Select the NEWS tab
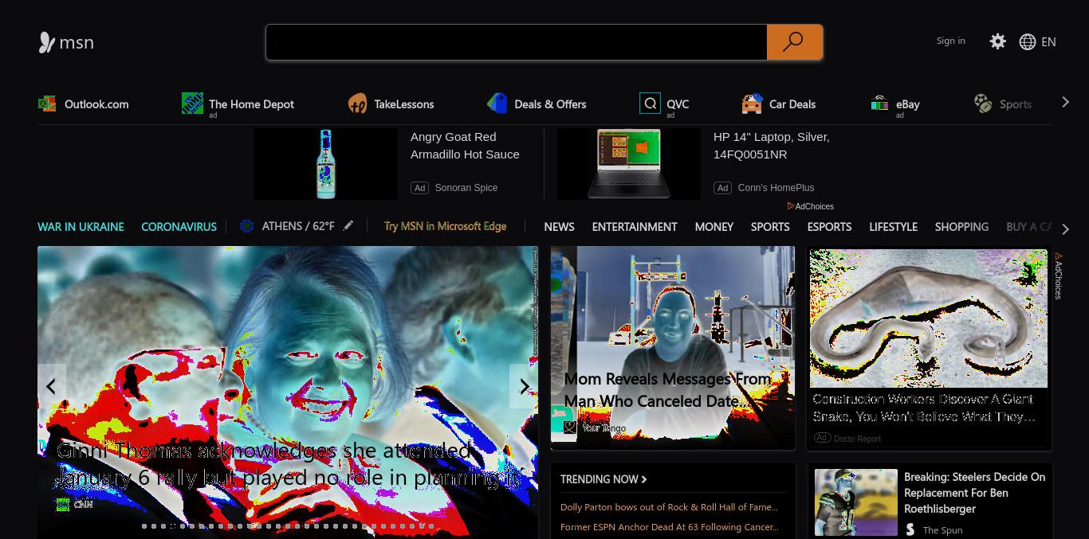1089x539 pixels. 559,227
